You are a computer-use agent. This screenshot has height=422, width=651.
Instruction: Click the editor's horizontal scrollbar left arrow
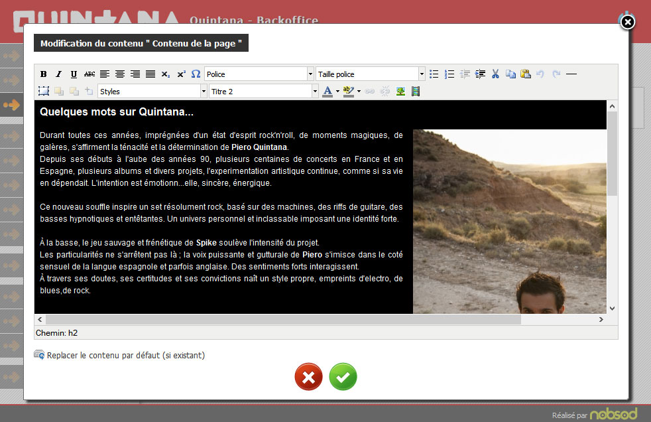(x=40, y=319)
